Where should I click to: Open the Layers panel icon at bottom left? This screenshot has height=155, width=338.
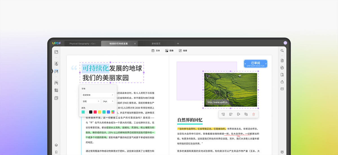click(x=56, y=145)
